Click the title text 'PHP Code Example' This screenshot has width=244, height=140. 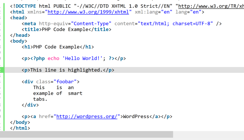[65, 29]
